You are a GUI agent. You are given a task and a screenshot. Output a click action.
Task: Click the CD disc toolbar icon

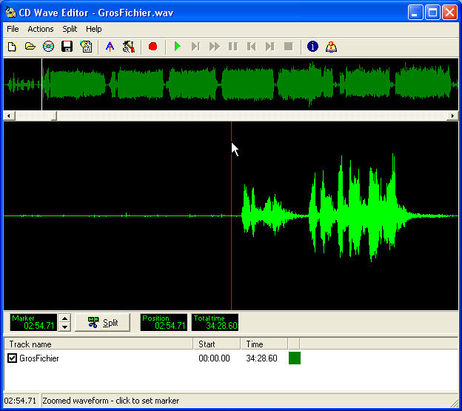tap(49, 47)
